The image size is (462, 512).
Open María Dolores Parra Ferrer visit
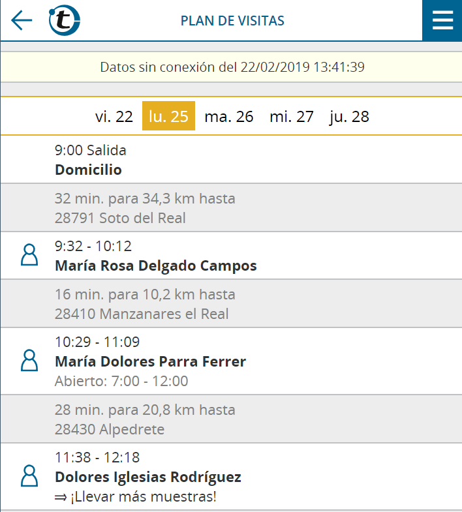point(231,361)
